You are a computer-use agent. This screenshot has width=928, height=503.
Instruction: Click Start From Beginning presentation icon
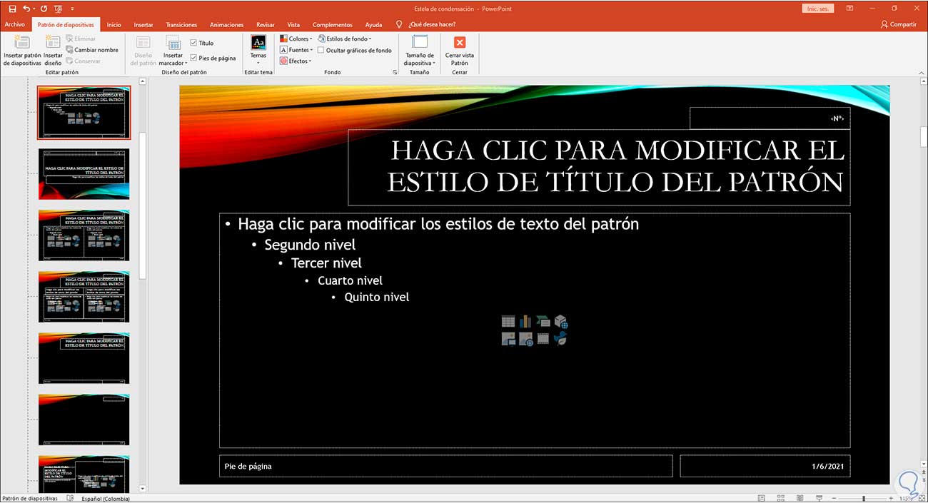(59, 9)
